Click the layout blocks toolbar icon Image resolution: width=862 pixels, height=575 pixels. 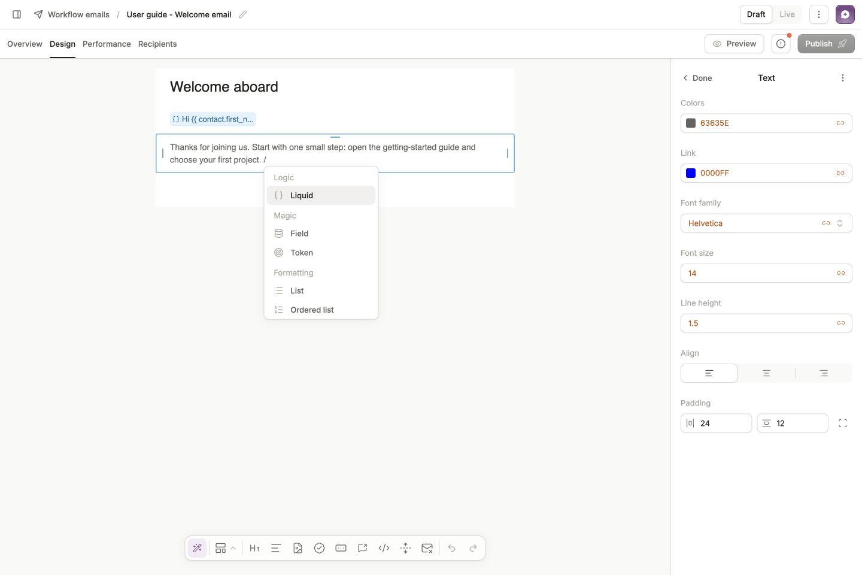220,548
